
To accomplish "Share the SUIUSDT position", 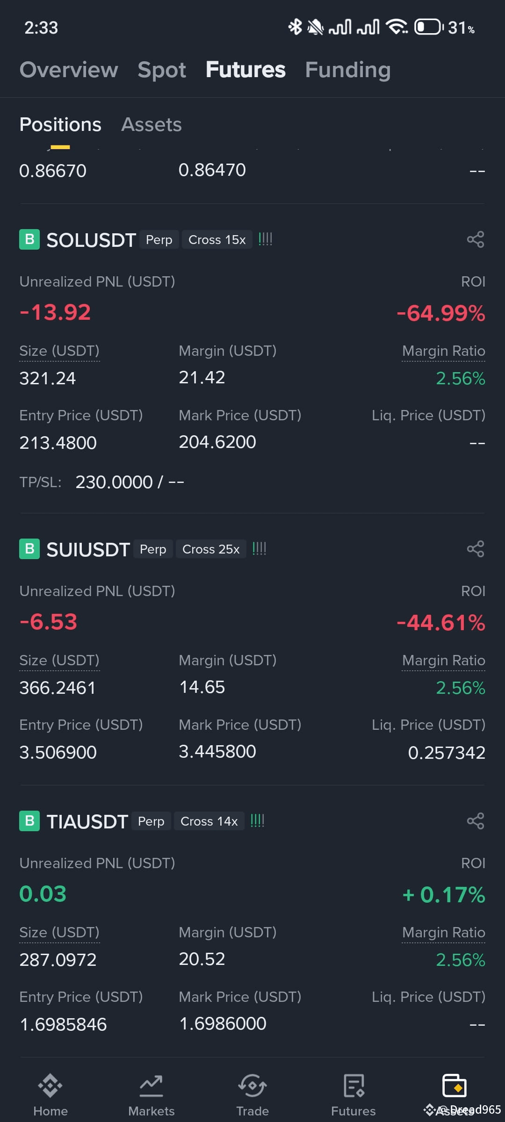I will 476,549.
